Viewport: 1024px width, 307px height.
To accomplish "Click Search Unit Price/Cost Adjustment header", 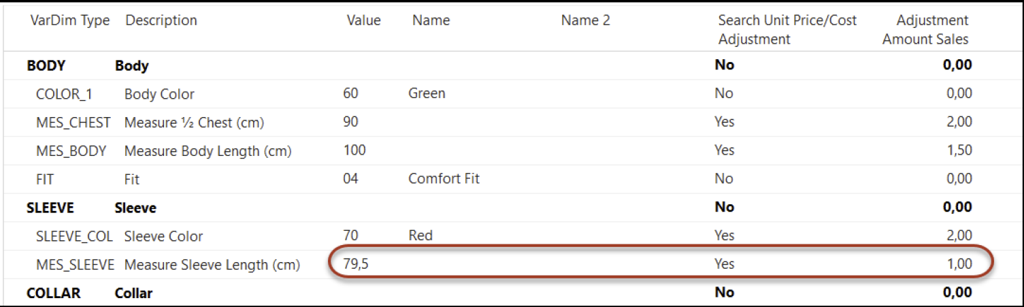I will [x=787, y=30].
